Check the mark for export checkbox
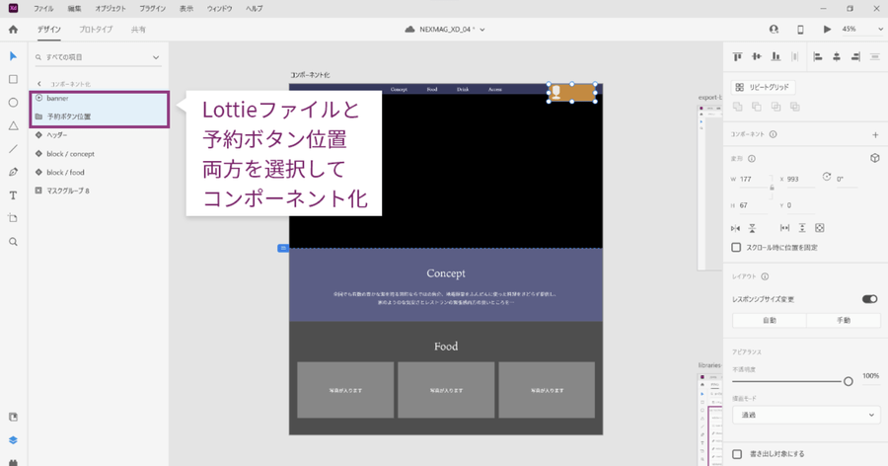This screenshot has width=888, height=466. point(737,454)
